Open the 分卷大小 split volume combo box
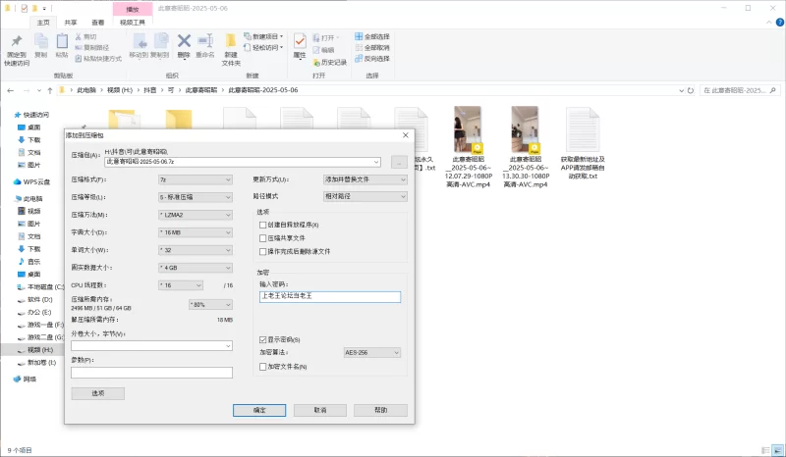Screen dimensions: 786x457 pyautogui.click(x=152, y=346)
